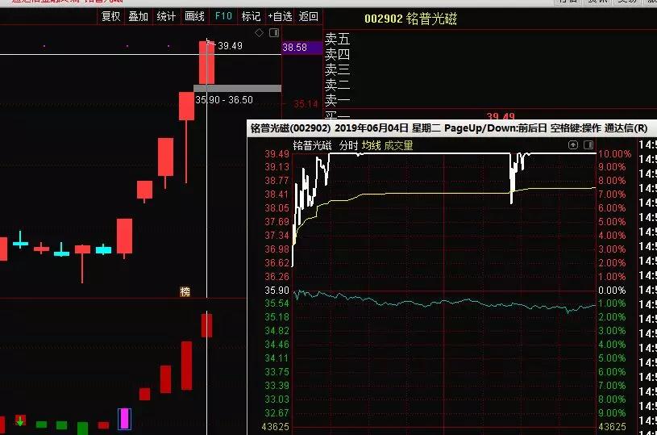This screenshot has width=657, height=435.
Task: Toggle the 均线 average line label
Action: pyautogui.click(x=371, y=146)
